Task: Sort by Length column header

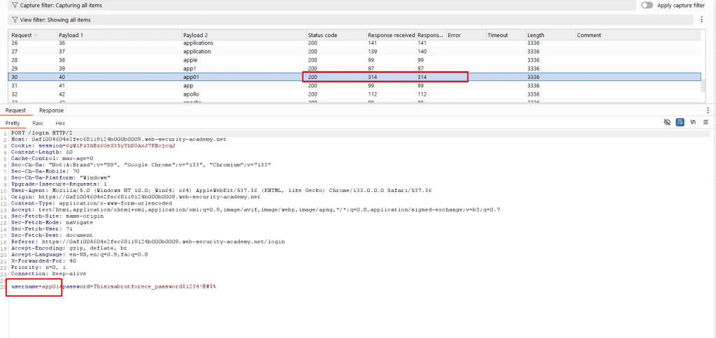Action: [536, 35]
